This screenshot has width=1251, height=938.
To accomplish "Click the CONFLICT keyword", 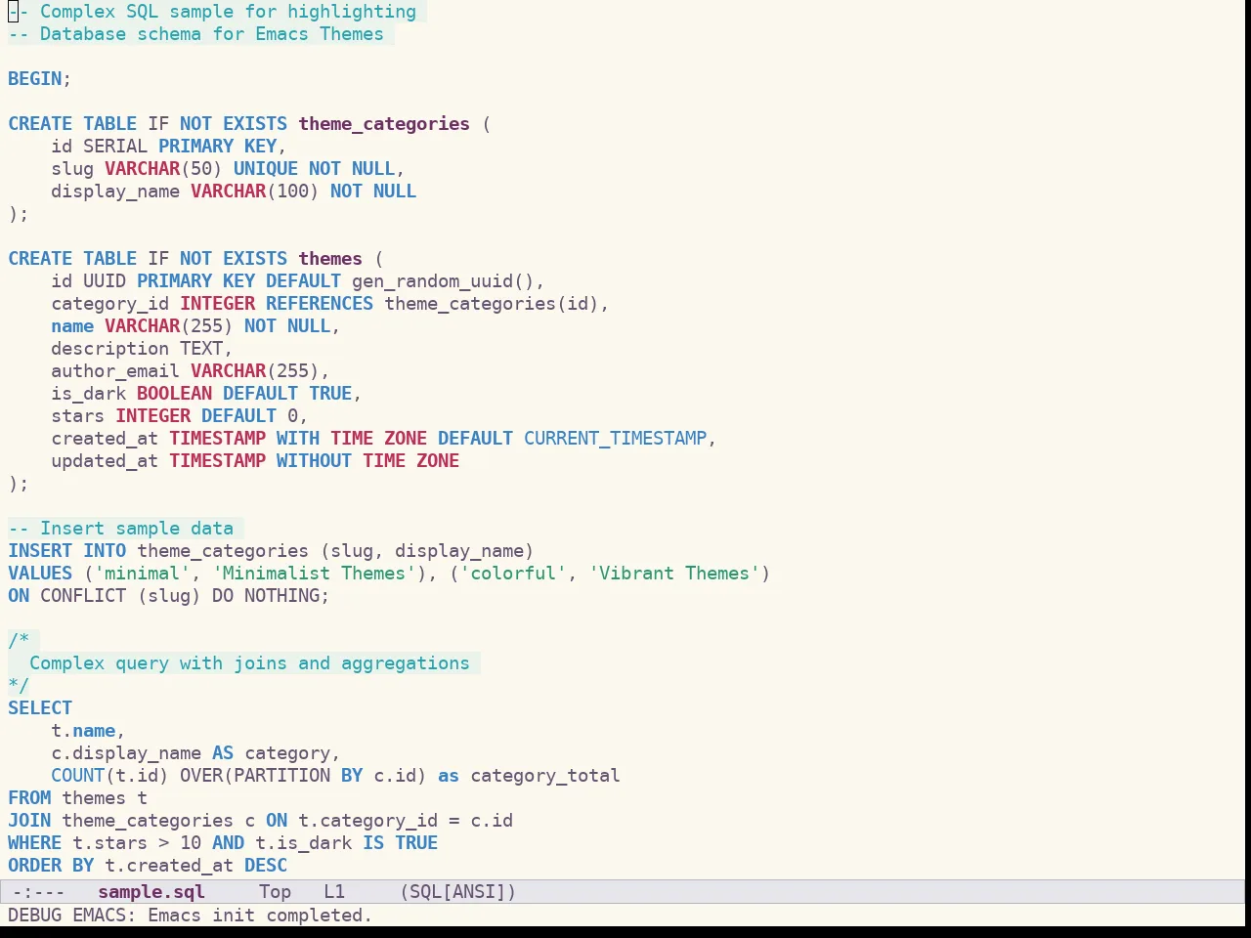I will 83,596.
